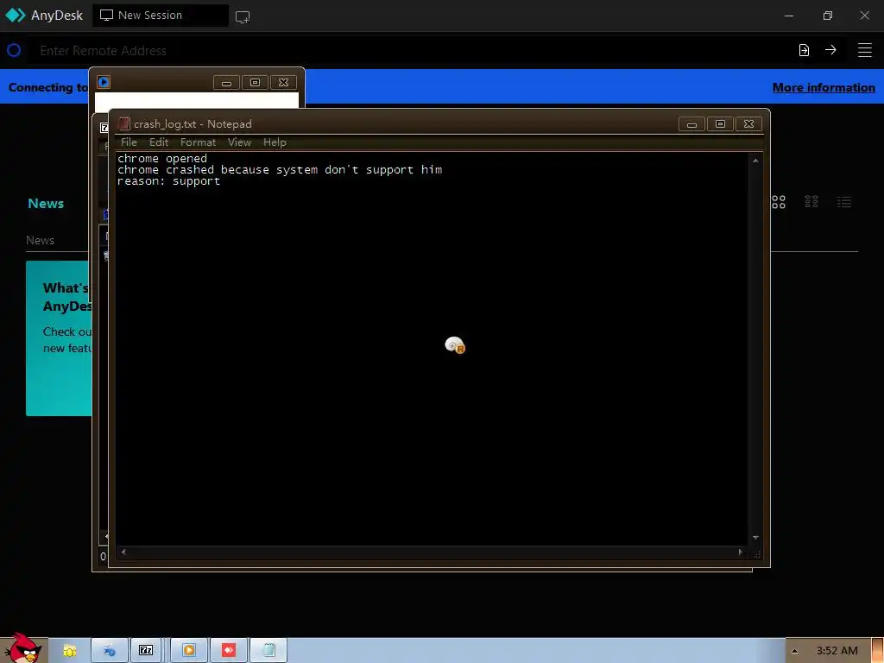The height and width of the screenshot is (663, 884).
Task: Click the second pinned taskbar icon
Action: coord(110,651)
